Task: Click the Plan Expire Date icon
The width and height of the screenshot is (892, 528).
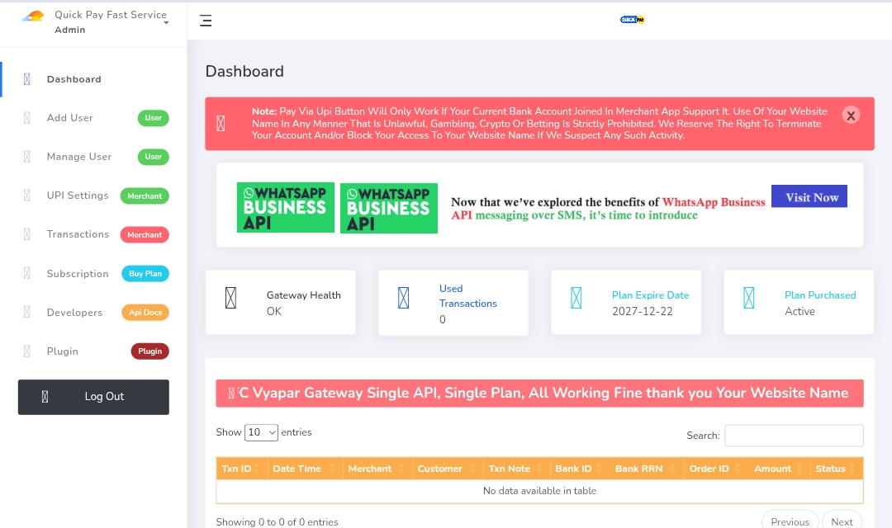Action: pyautogui.click(x=576, y=298)
